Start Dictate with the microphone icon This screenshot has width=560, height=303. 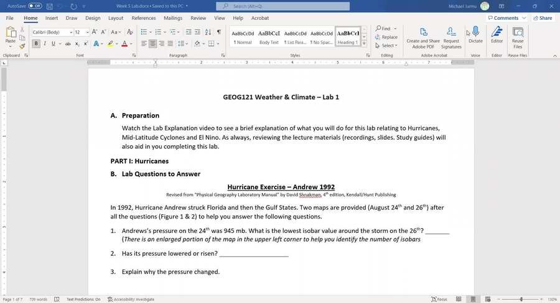[x=475, y=35]
